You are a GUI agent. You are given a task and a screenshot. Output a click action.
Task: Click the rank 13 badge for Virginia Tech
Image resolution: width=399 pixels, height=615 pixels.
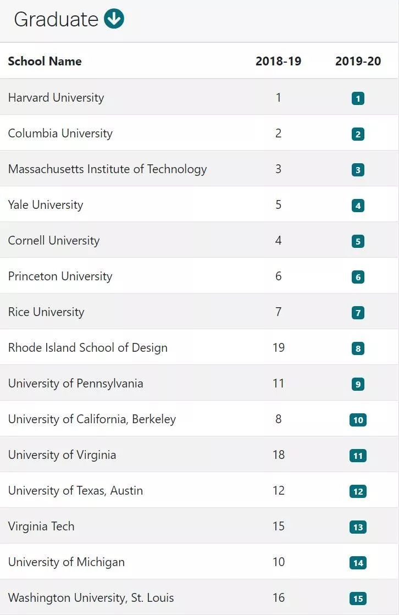pyautogui.click(x=358, y=527)
